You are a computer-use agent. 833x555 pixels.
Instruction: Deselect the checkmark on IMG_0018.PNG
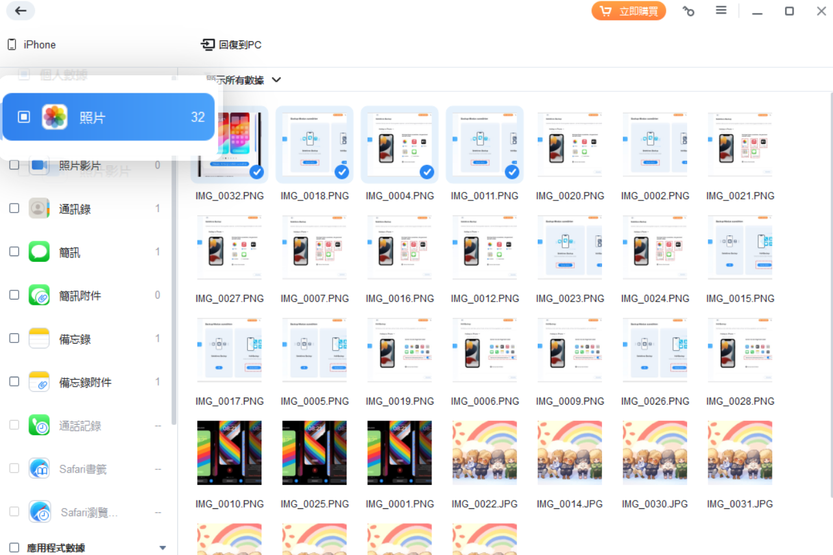[x=341, y=172]
